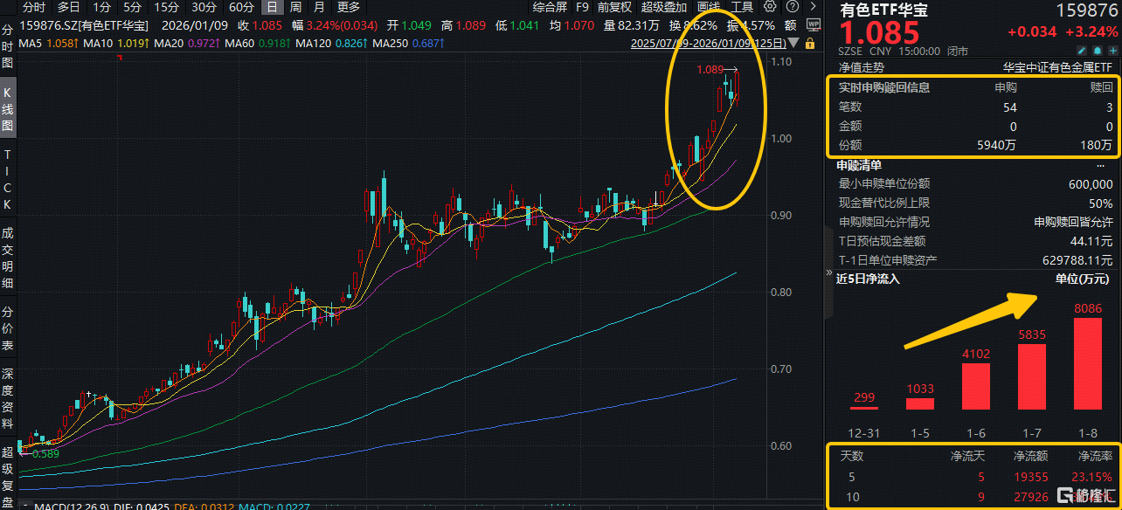Toggle the MACD indicator panel menu square
The image size is (1122, 510).
click(x=26, y=505)
